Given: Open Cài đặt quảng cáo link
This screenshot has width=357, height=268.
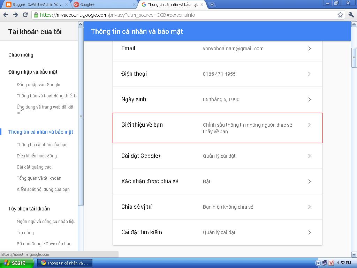Looking at the screenshot, I should pyautogui.click(x=34, y=167).
